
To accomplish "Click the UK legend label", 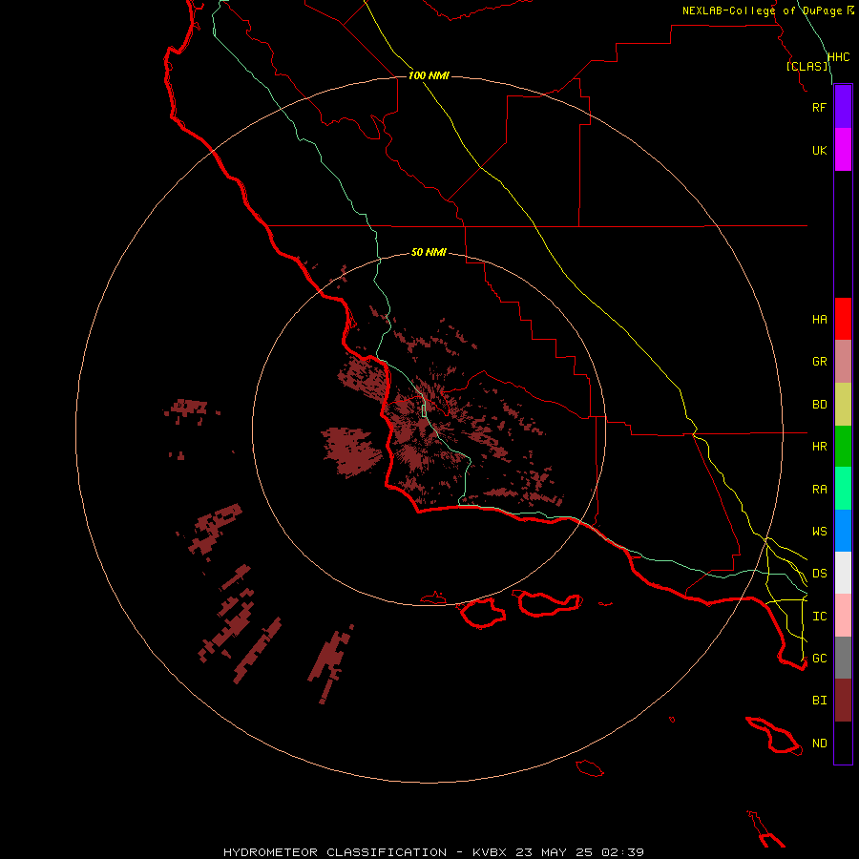I will click(819, 150).
